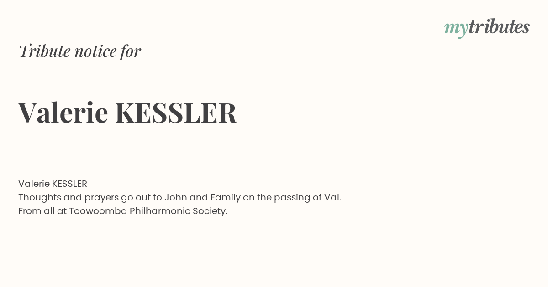This screenshot has width=548, height=287.
Task: Click the green "my" part of the logo
Action: tap(456, 29)
